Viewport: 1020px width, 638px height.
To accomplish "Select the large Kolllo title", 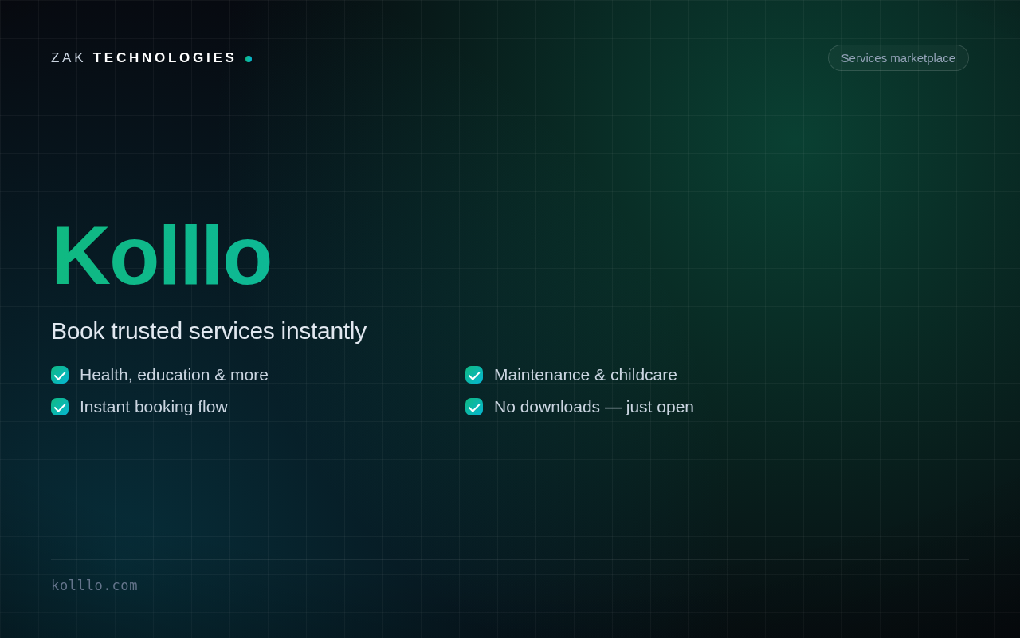I will pyautogui.click(x=161, y=255).
